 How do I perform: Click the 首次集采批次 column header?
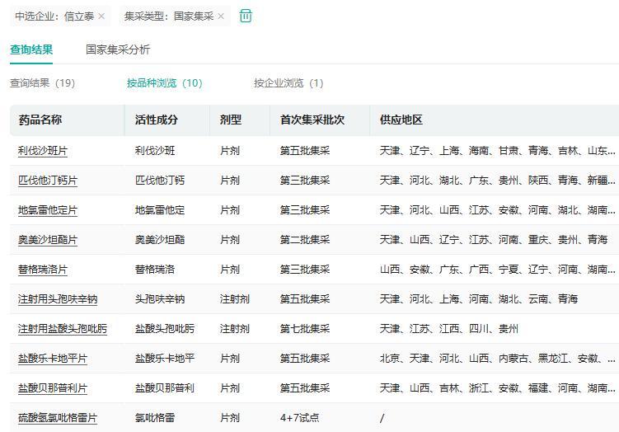pos(312,120)
